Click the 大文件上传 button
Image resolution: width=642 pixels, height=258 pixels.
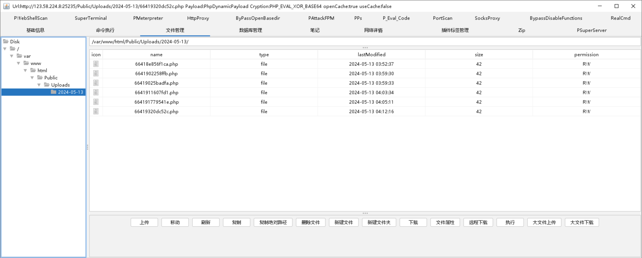[x=544, y=222]
